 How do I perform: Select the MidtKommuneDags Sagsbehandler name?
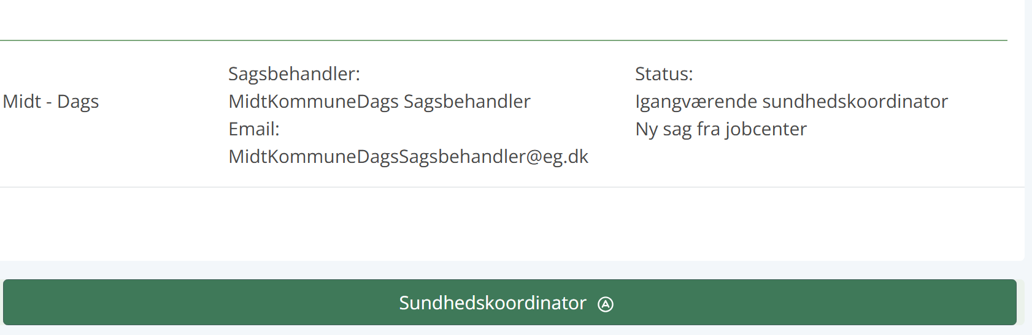click(379, 102)
